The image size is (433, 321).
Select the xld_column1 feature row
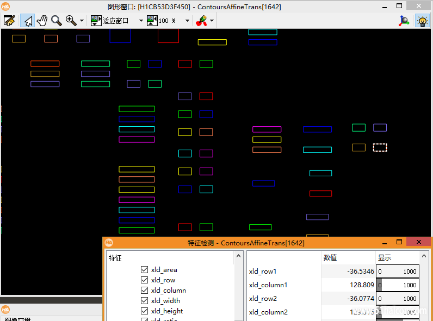(333, 285)
